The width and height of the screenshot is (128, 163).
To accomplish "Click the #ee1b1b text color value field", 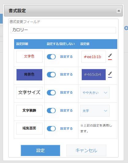I will pyautogui.click(x=94, y=57).
